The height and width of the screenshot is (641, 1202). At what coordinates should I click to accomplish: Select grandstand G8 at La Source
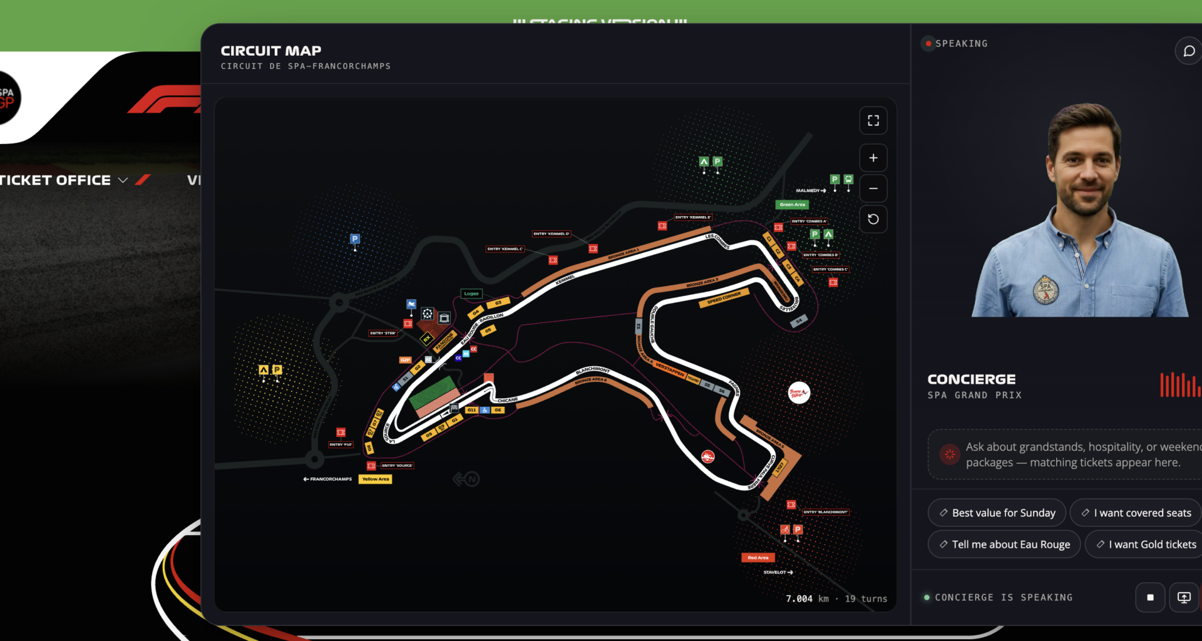369,448
